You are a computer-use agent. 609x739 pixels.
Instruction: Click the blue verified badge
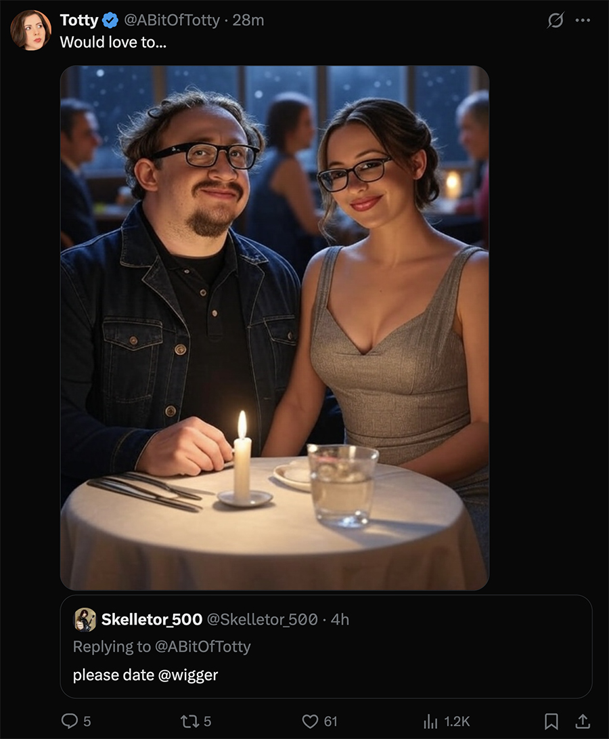point(110,20)
